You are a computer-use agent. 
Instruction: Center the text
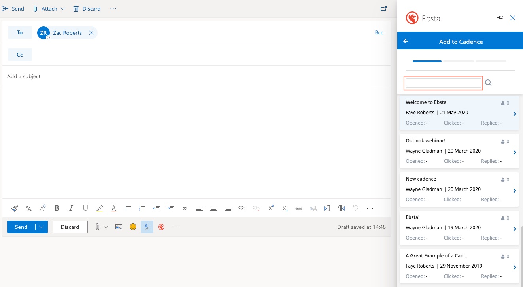tap(213, 208)
